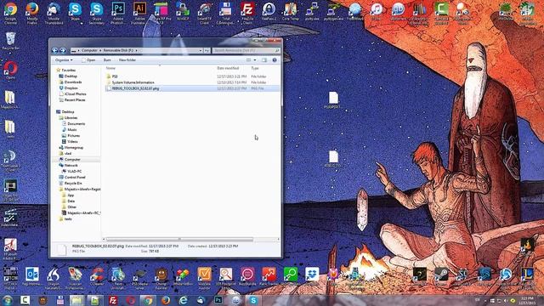This screenshot has width=544, height=306.
Task: Launch Mozilla Thunderbird desktop icon
Action: 54,13
